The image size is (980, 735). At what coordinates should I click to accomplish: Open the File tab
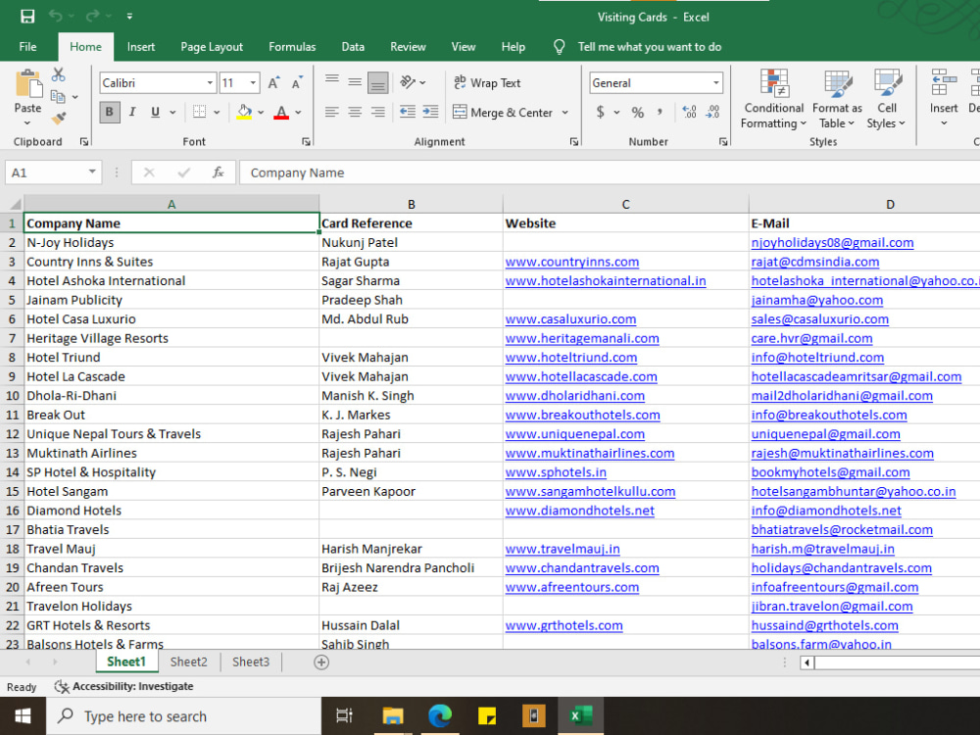click(x=27, y=47)
